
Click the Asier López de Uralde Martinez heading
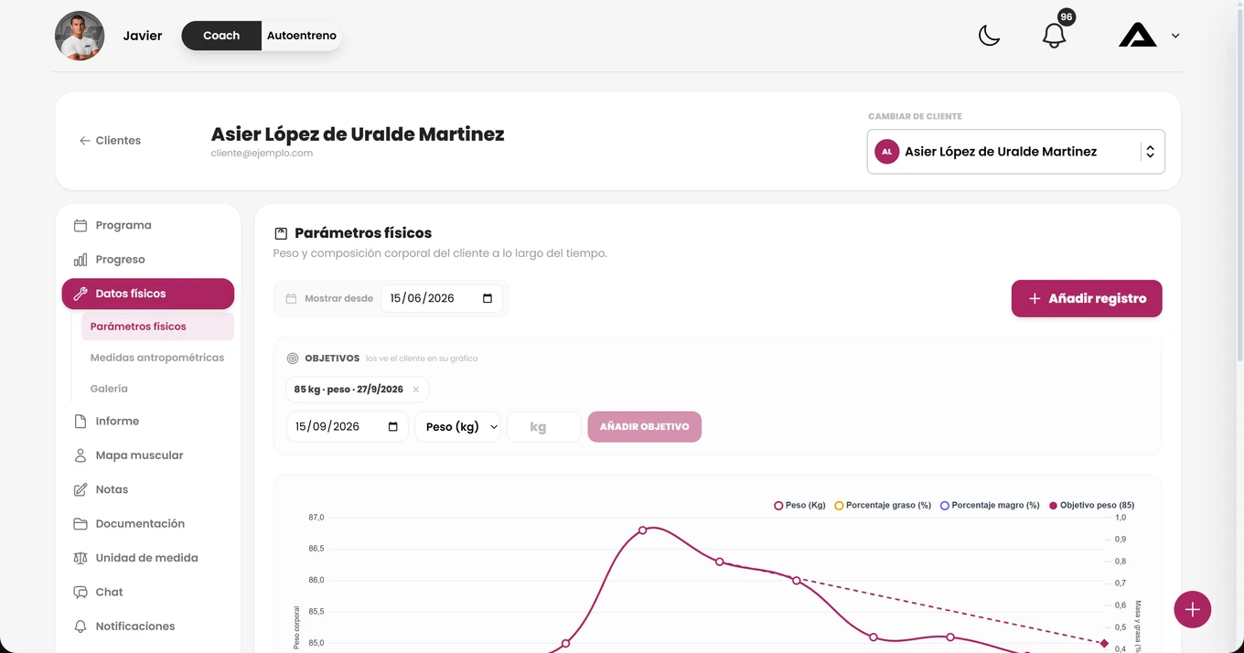(x=358, y=134)
